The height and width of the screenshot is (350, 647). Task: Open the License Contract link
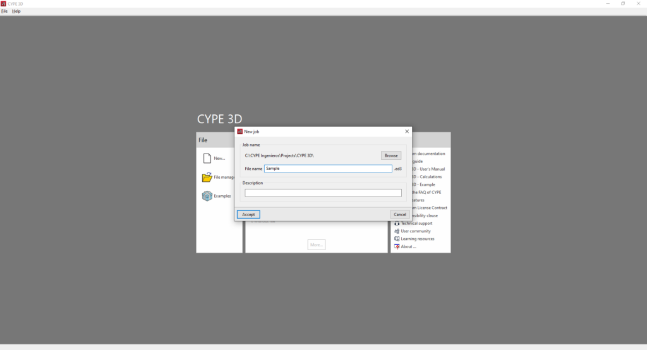pyautogui.click(x=429, y=208)
